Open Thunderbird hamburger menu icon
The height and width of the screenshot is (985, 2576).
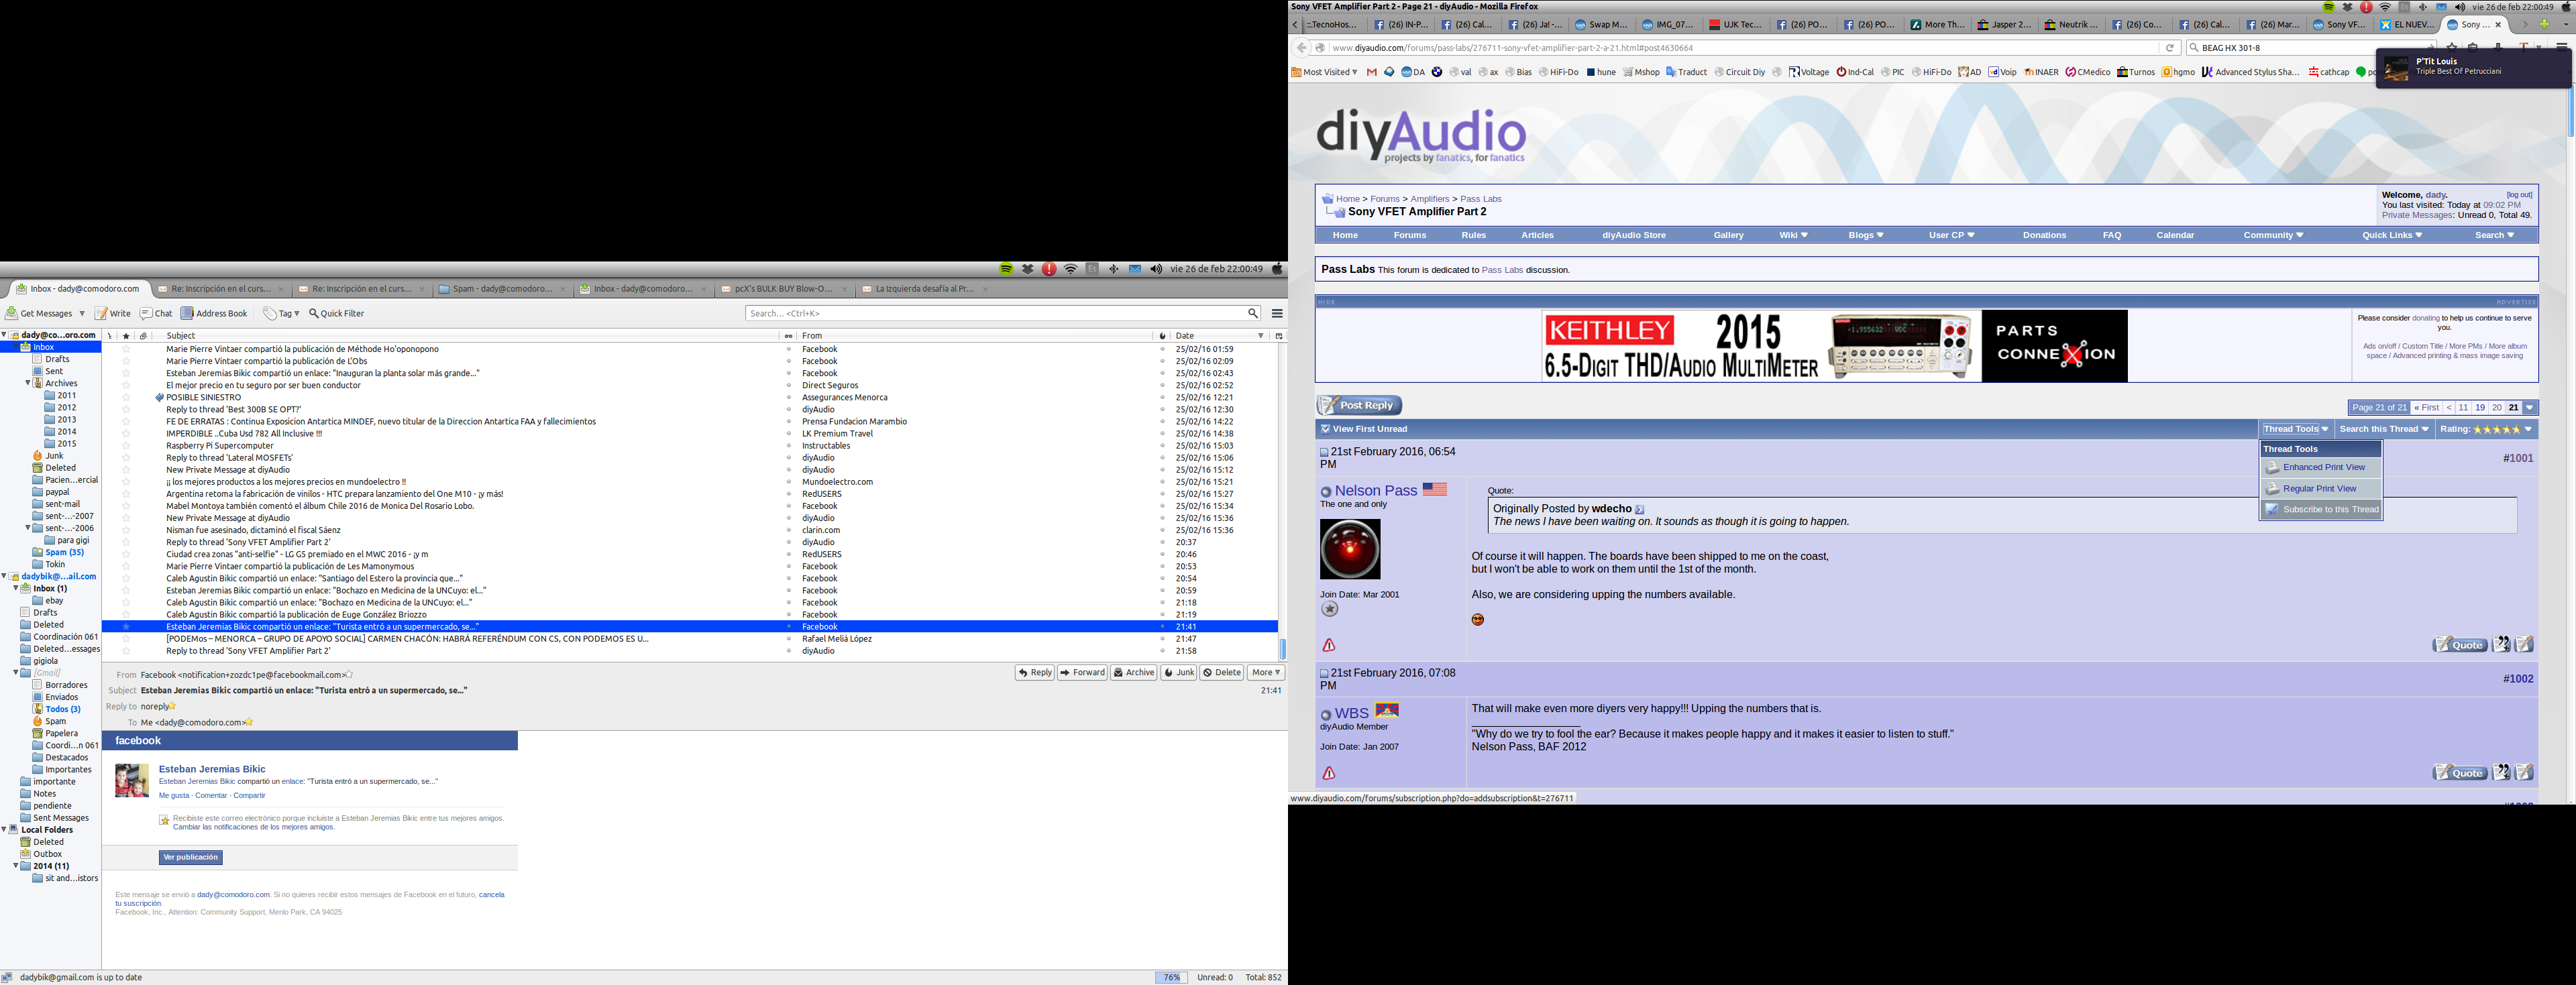coord(1277,313)
